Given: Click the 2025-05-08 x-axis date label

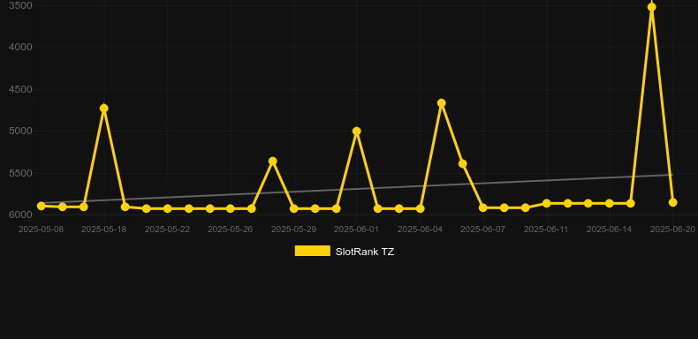Looking at the screenshot, I should tap(41, 230).
